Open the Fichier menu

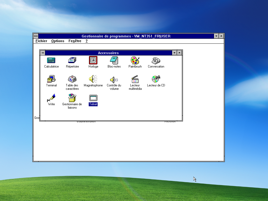click(41, 41)
